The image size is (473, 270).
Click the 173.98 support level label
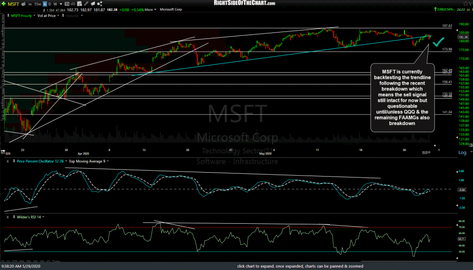[447, 49]
